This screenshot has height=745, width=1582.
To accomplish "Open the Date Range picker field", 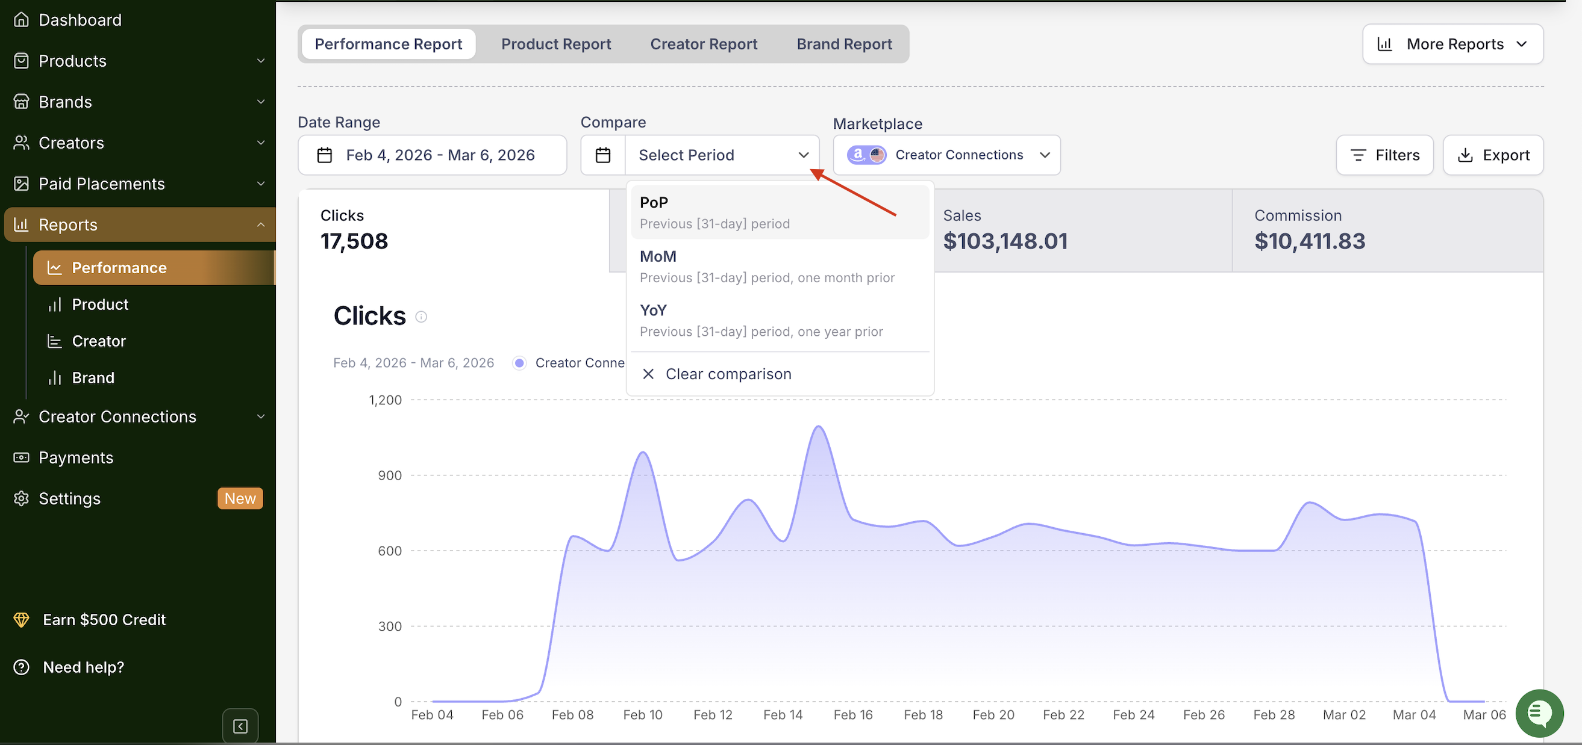I will [x=432, y=155].
